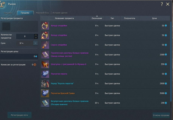Decrease item quantity with down arrow
The width and height of the screenshot is (173, 120).
coord(36,38)
